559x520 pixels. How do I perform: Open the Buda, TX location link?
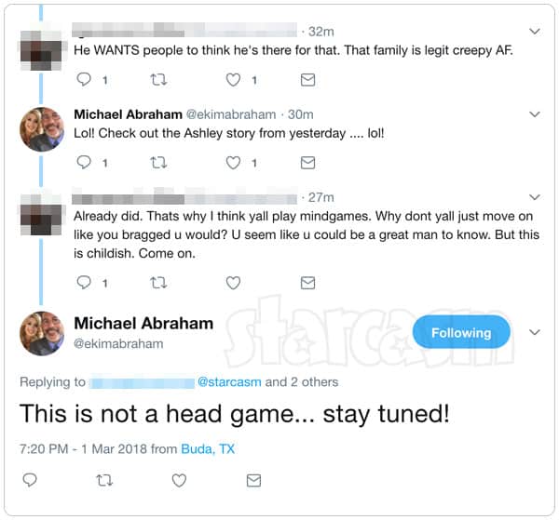tap(208, 448)
